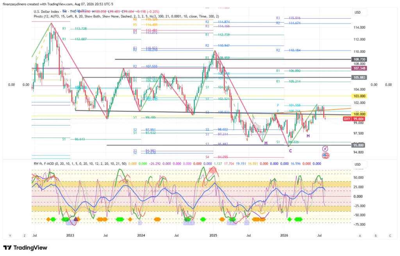Viewport: 400px width, 256px height.
Task: Click the -0.198 (-0.20%) change value
Action: 148,11
